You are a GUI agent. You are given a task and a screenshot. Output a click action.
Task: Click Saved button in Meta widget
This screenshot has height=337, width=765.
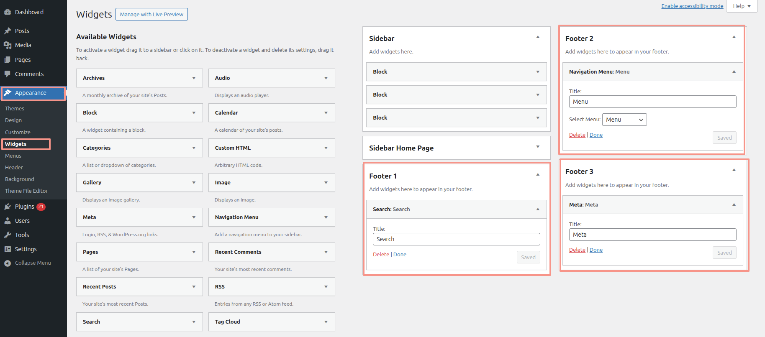click(x=724, y=253)
